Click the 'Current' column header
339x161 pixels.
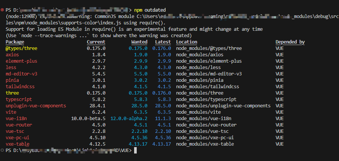coord(96,42)
